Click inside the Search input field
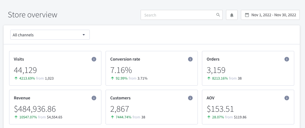The width and height of the screenshot is (305, 128). click(178, 15)
